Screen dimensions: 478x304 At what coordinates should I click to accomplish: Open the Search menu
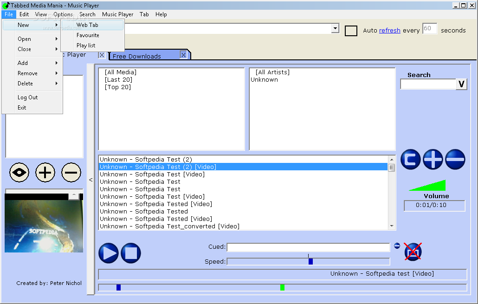click(x=88, y=14)
